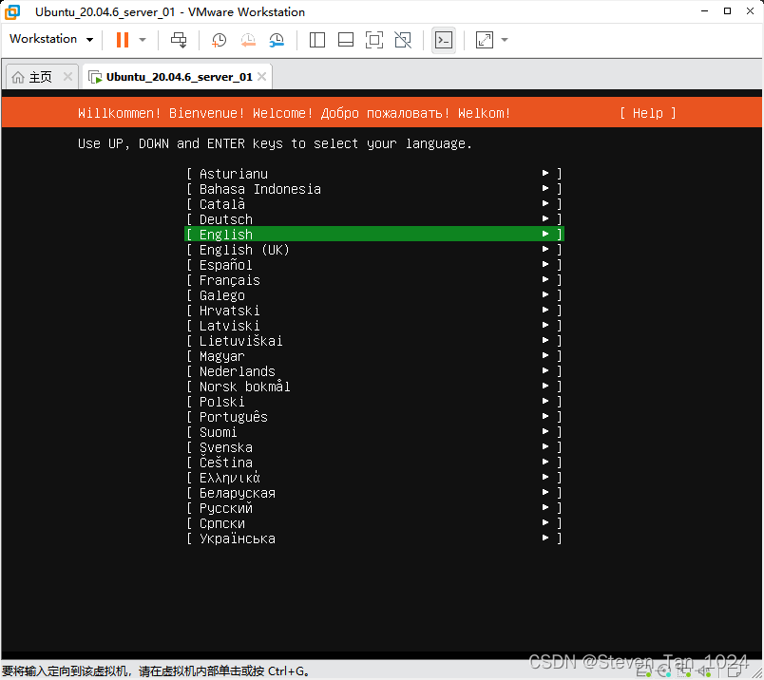The image size is (764, 680).
Task: Toggle the thumbnail bar view
Action: [346, 40]
